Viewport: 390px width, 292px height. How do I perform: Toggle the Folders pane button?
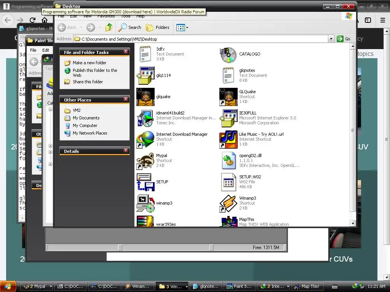click(157, 27)
